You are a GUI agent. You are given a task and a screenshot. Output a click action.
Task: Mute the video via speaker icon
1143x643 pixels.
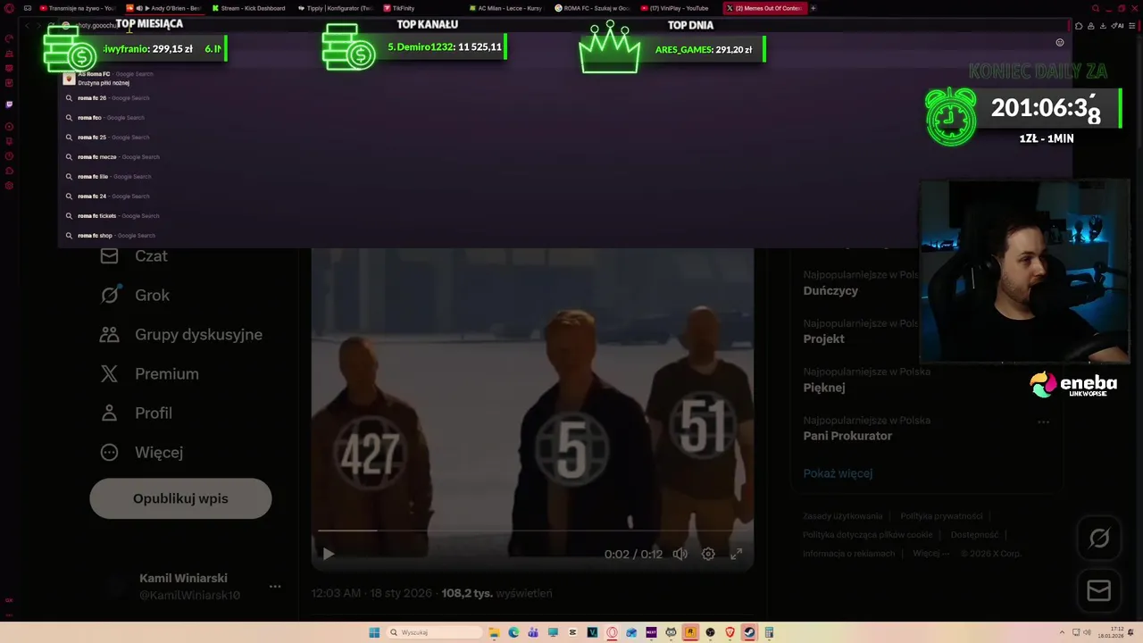pyautogui.click(x=680, y=554)
